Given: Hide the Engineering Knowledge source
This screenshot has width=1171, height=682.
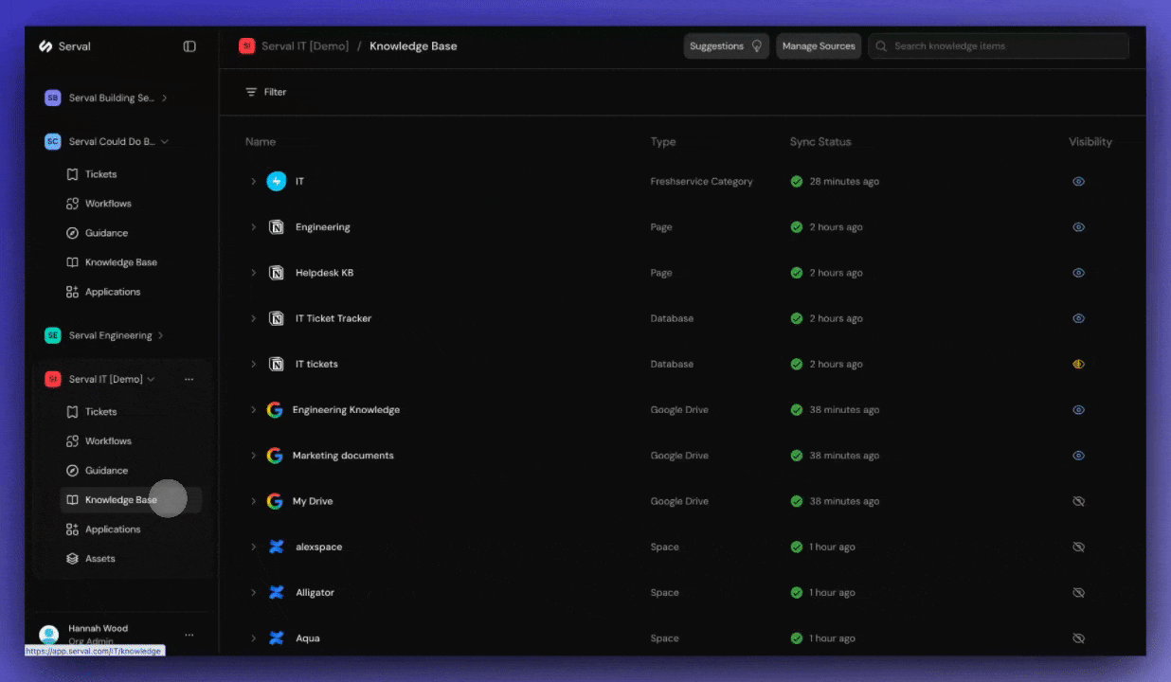Looking at the screenshot, I should coord(1078,409).
